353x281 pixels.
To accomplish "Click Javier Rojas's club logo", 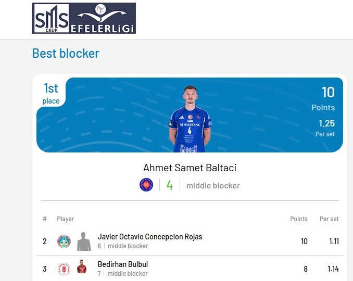I will (64, 241).
